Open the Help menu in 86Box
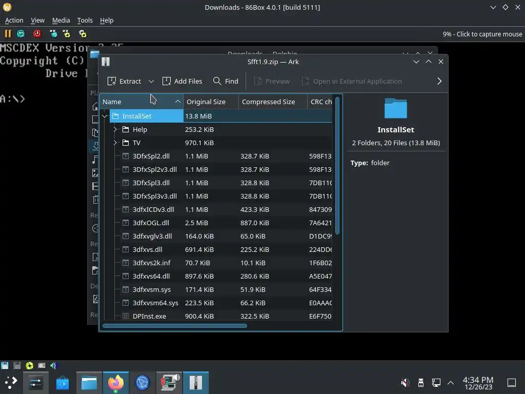Screen dimensions: 525x394 coord(107,21)
